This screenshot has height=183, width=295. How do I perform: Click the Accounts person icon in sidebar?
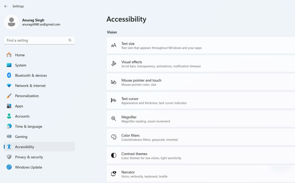click(x=9, y=116)
